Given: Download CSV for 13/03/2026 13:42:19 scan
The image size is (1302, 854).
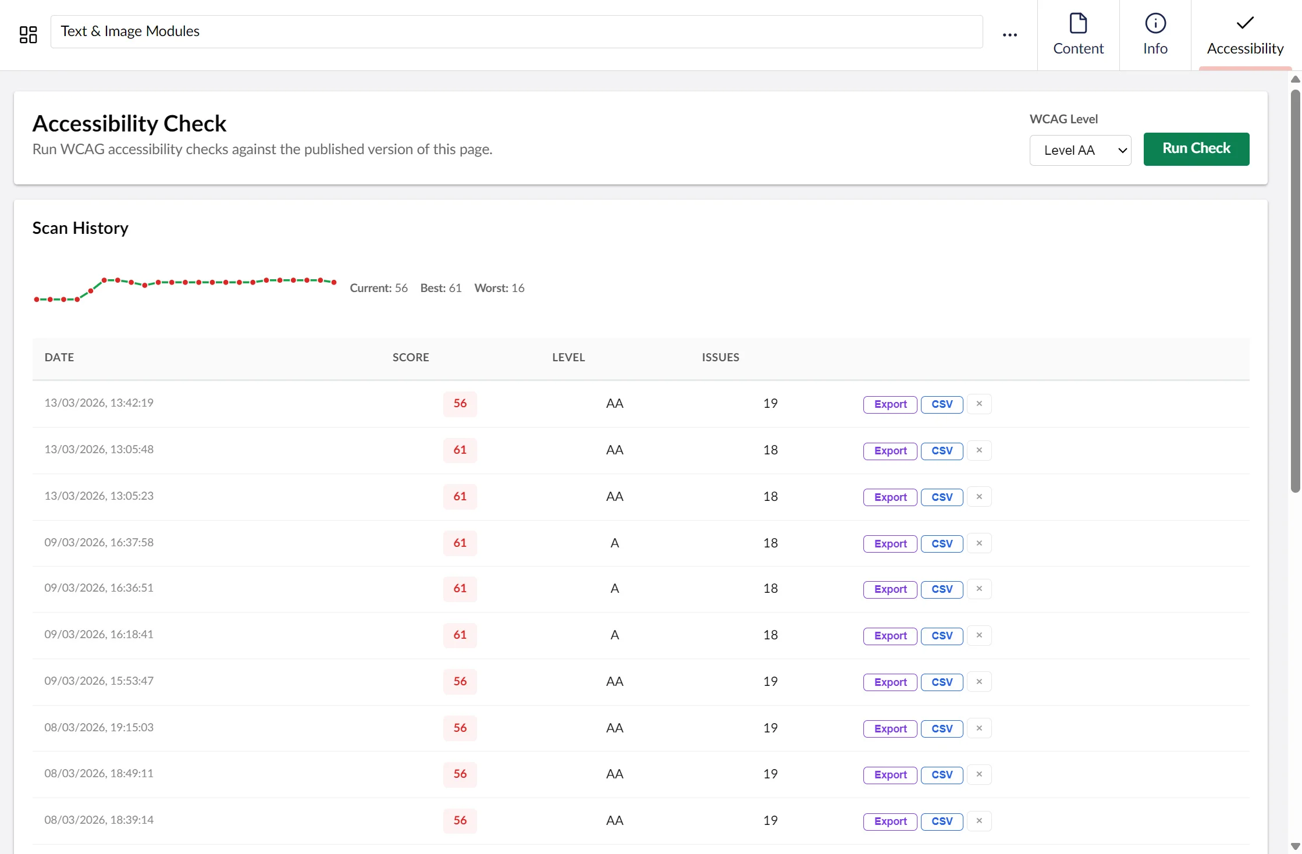Looking at the screenshot, I should [x=942, y=404].
